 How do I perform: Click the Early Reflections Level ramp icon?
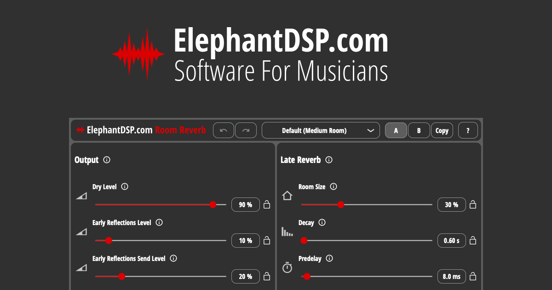(x=81, y=232)
